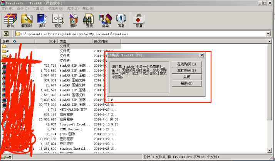
Task: Click the 信息 (Info) toolbar icon
Action: tap(121, 20)
